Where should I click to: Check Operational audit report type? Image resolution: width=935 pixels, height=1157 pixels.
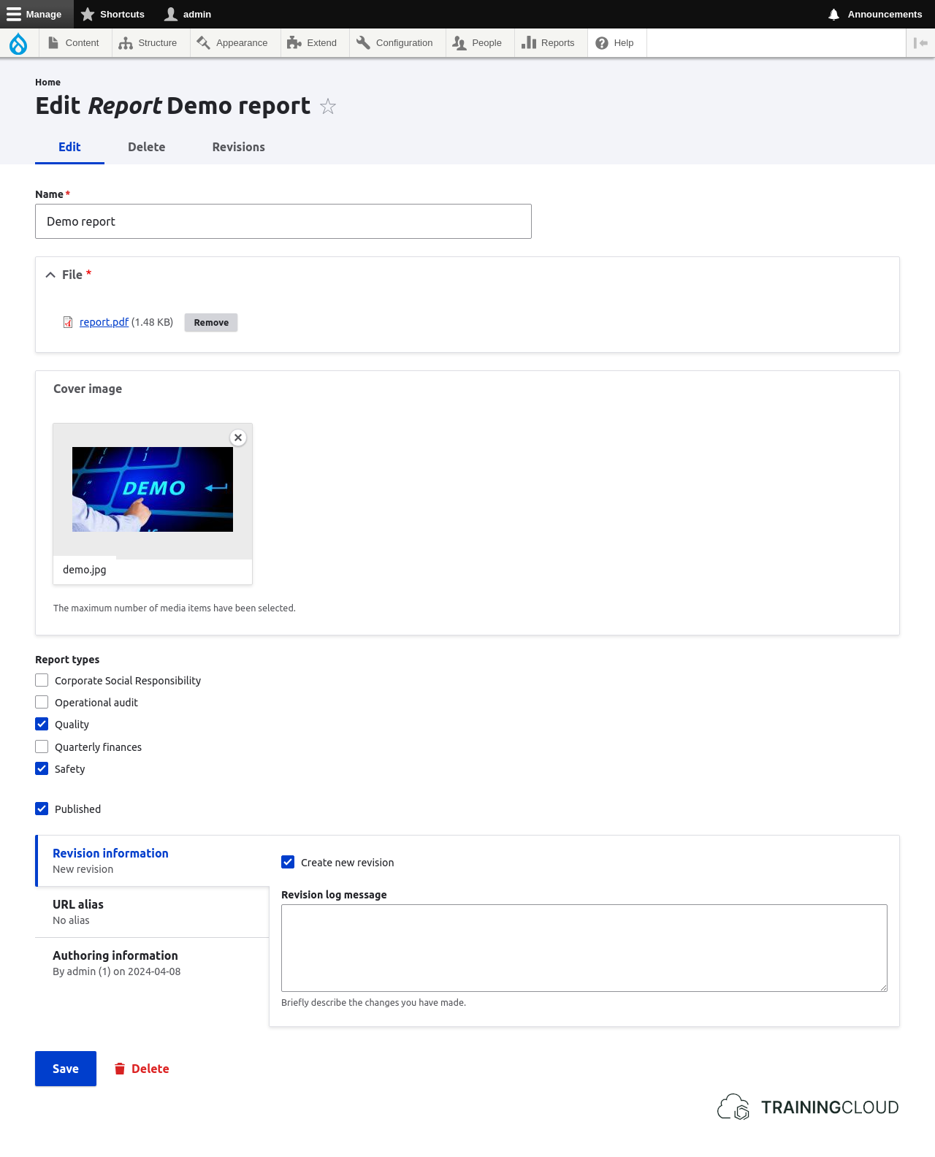42,702
